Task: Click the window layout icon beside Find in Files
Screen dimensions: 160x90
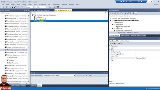Action: [58, 7]
